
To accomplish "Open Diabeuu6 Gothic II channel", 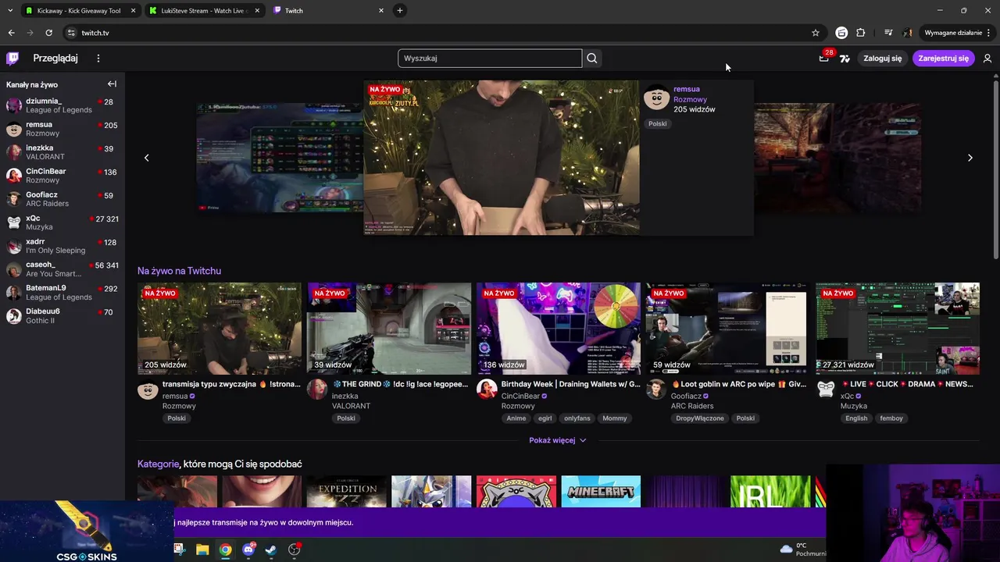I will pos(62,316).
